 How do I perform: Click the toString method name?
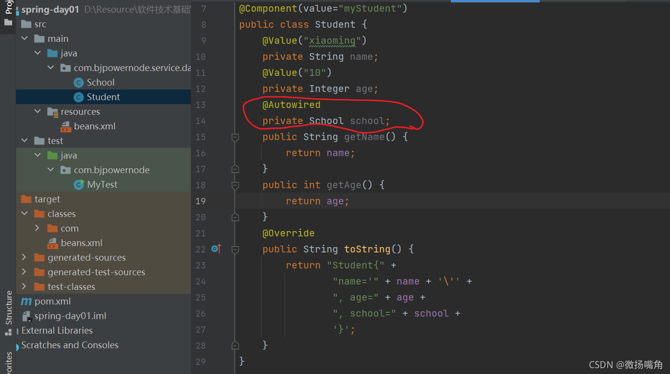click(367, 249)
